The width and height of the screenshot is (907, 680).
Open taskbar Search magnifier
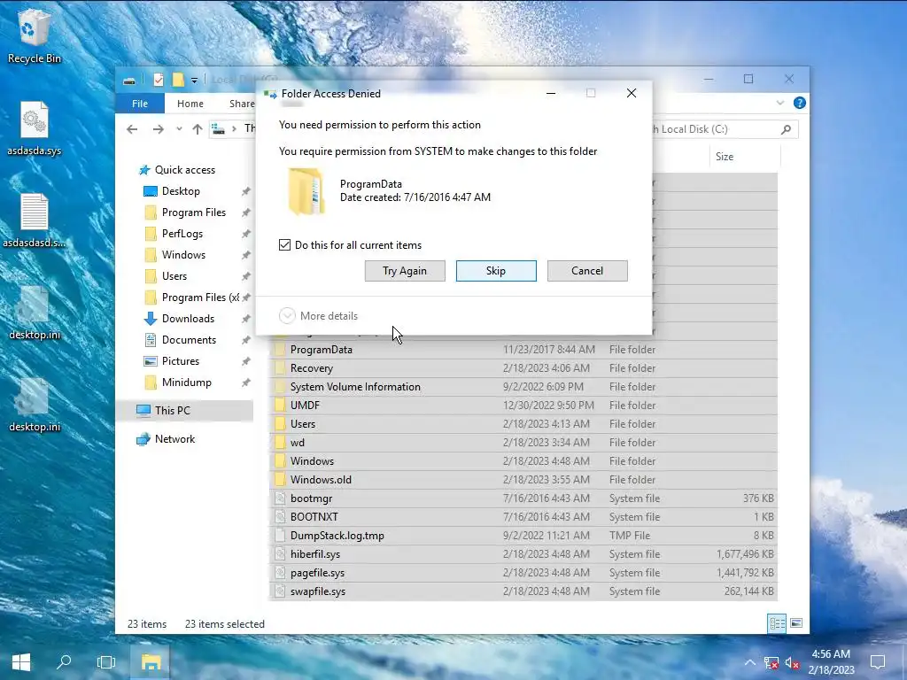pos(64,662)
